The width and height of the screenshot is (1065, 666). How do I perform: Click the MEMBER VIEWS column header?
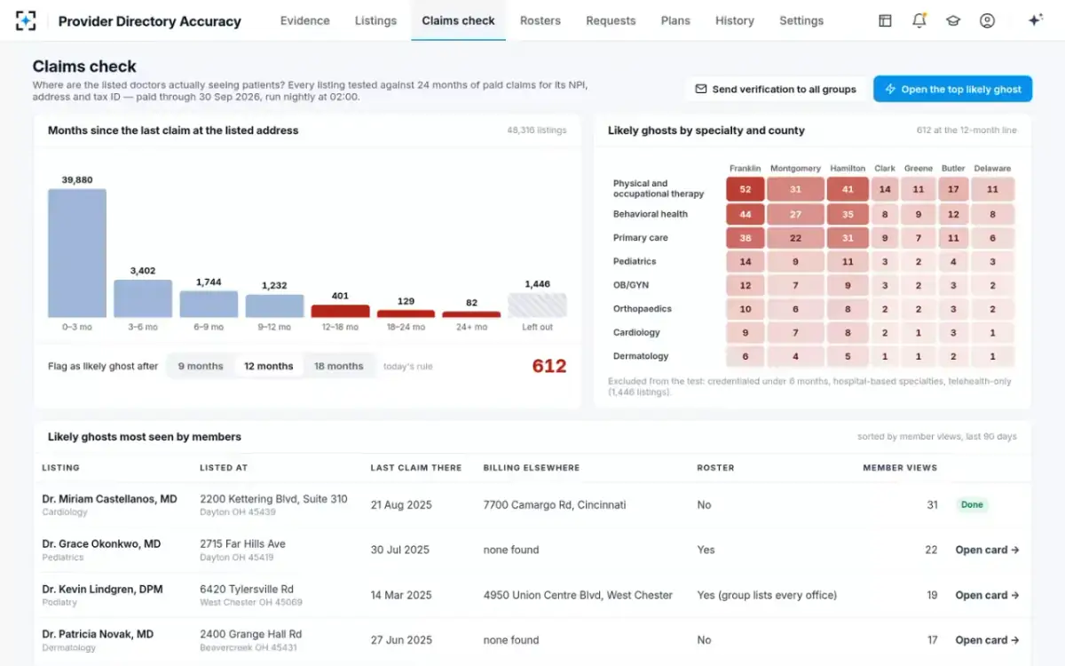900,468
